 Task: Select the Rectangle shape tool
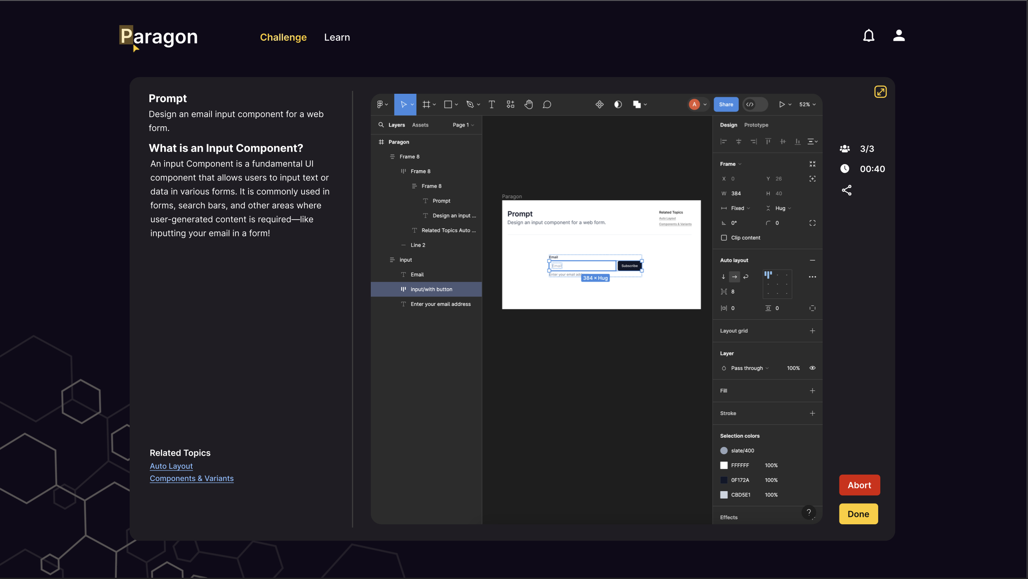[x=448, y=104]
